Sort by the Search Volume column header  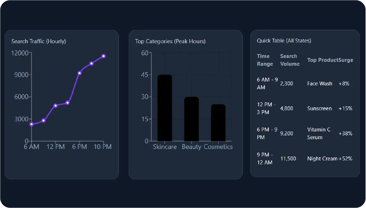pos(290,60)
